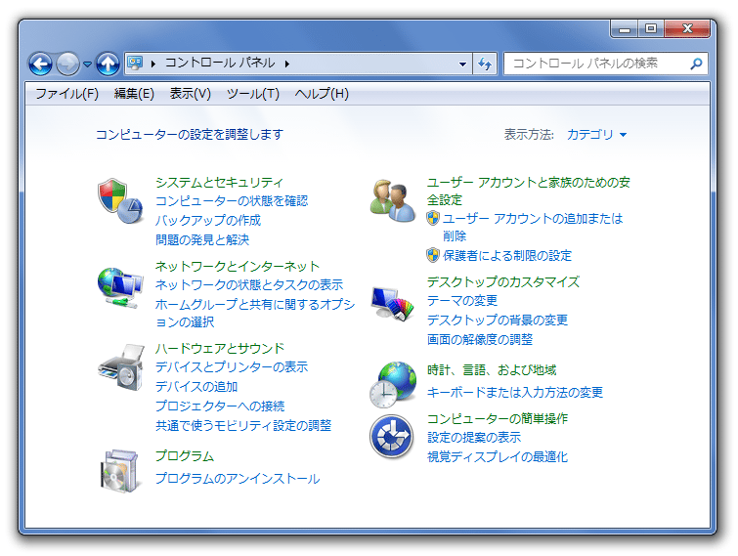
Task: Open the ツール(T) menu
Action: (x=253, y=94)
